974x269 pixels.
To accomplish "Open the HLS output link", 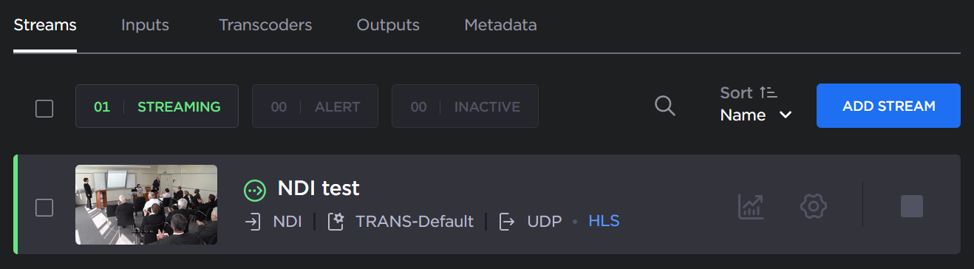I will point(604,221).
